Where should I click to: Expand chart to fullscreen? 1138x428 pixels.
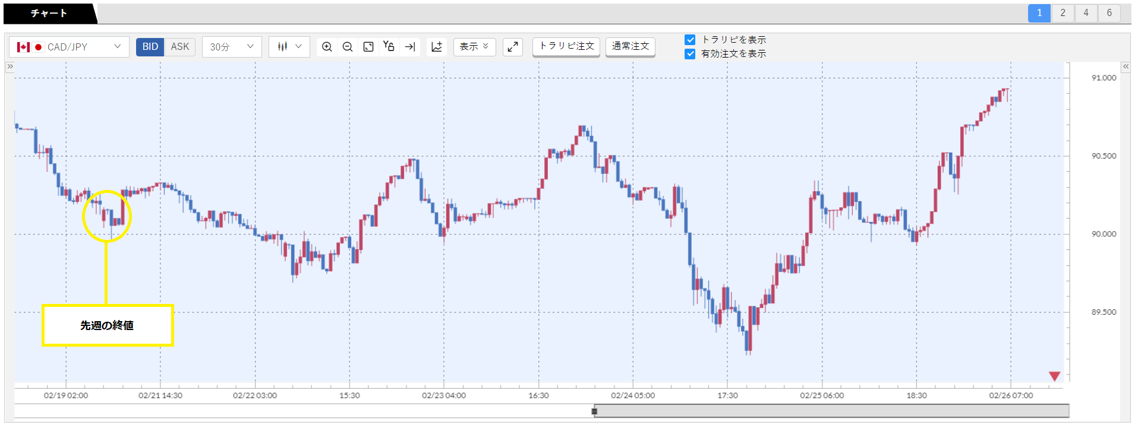[513, 47]
